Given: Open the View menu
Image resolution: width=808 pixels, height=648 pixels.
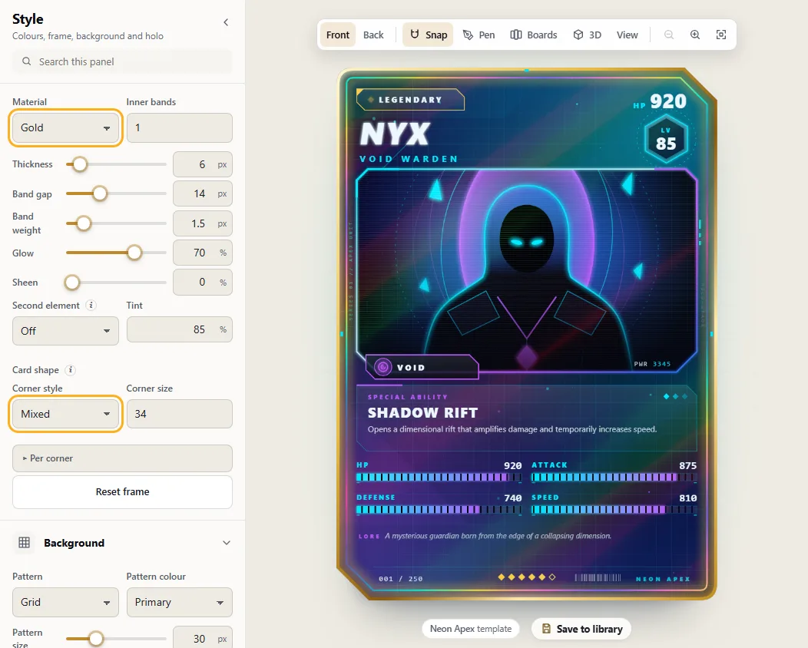Looking at the screenshot, I should [x=628, y=35].
